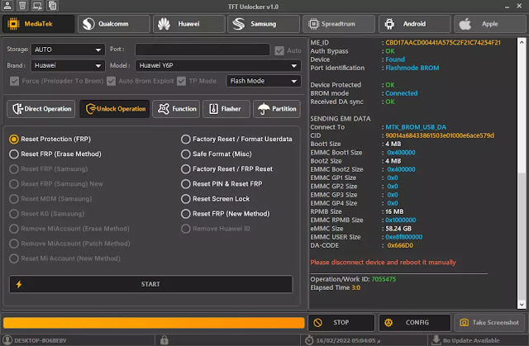Click the Android robot icon
The image size is (529, 346).
[x=389, y=24]
